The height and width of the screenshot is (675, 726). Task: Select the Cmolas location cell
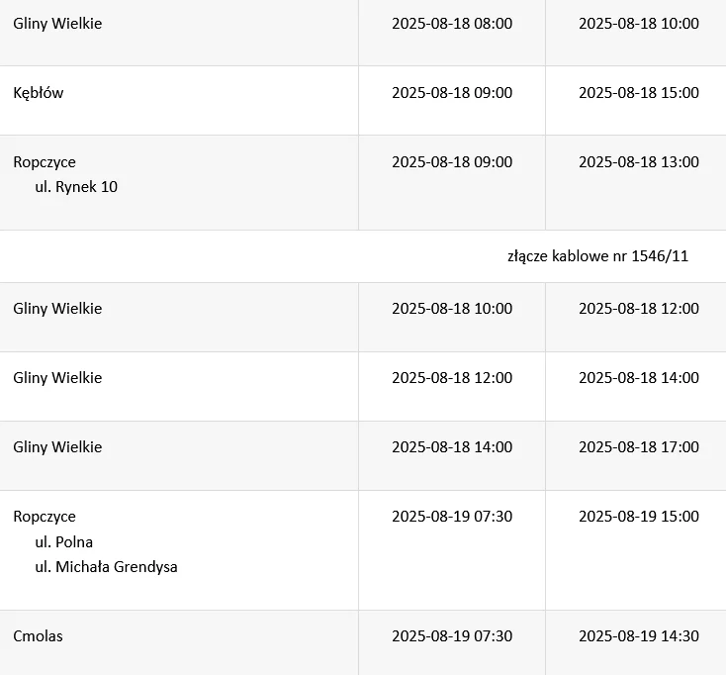pyautogui.click(x=179, y=642)
